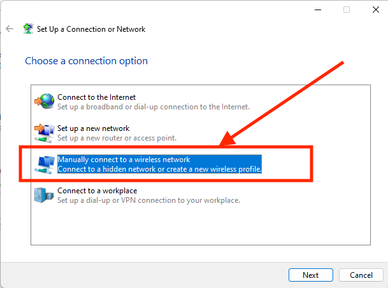Image resolution: width=388 pixels, height=288 pixels.
Task: Click the broadband or dial-up description text
Action: pos(154,107)
